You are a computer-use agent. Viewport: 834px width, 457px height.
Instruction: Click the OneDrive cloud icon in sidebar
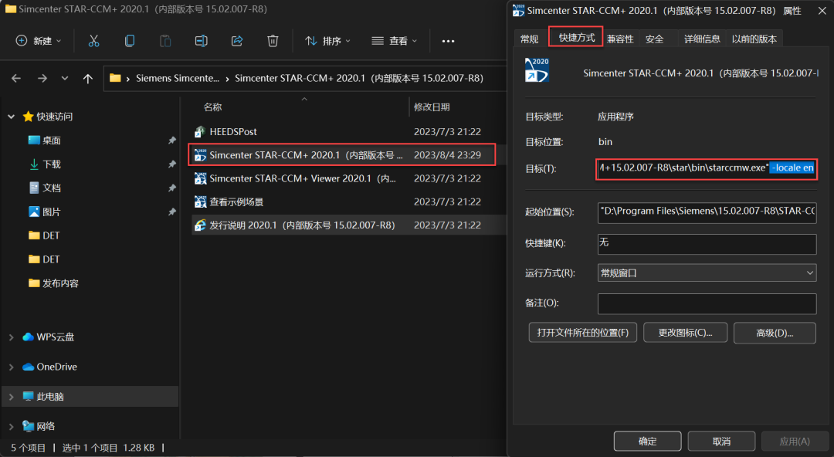pos(29,367)
